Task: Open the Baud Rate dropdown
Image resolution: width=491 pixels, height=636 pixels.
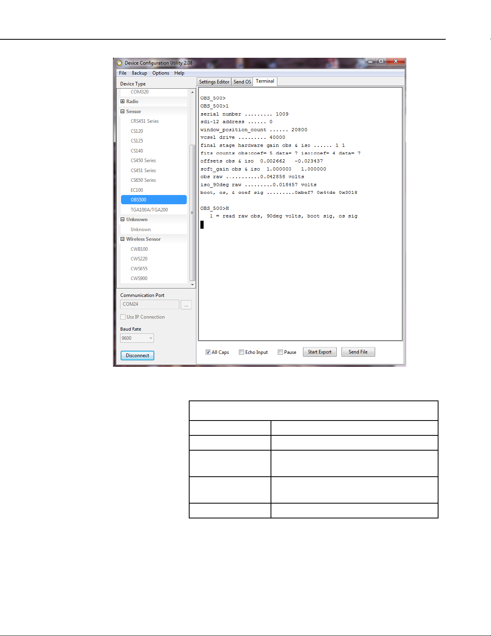Action: point(137,338)
